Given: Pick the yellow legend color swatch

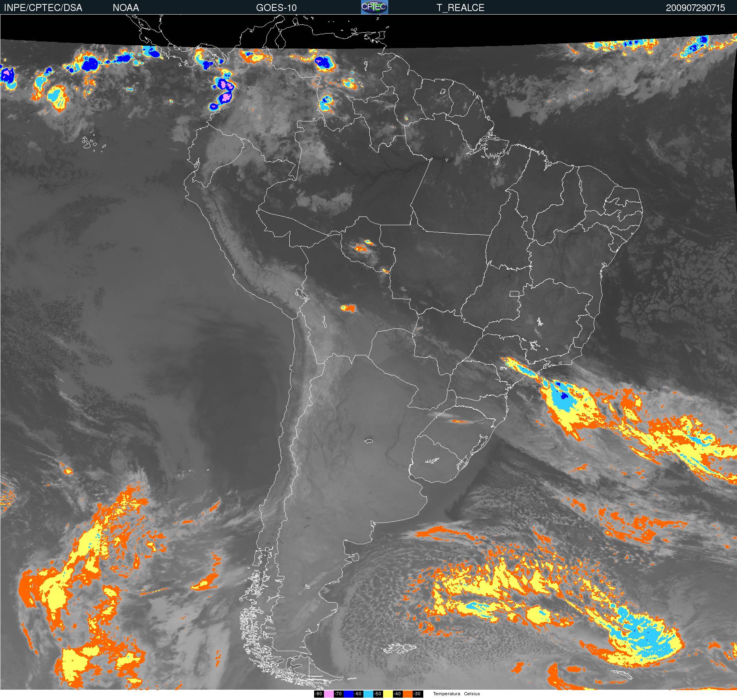Looking at the screenshot, I should click(x=387, y=694).
